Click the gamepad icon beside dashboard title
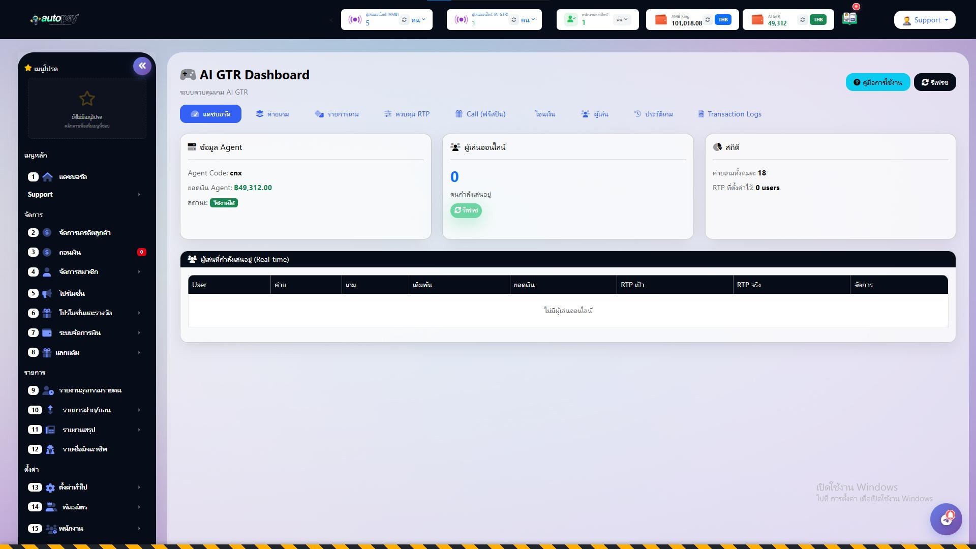This screenshot has width=976, height=549. click(x=188, y=75)
